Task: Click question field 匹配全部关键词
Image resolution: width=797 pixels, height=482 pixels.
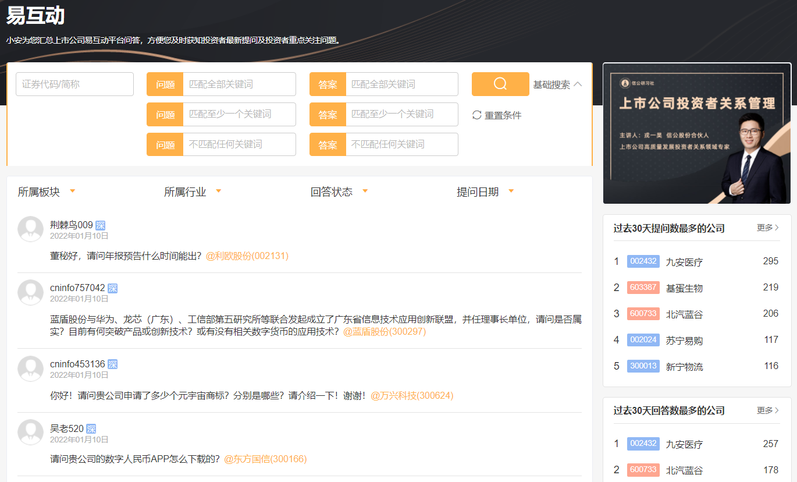Action: tap(239, 84)
